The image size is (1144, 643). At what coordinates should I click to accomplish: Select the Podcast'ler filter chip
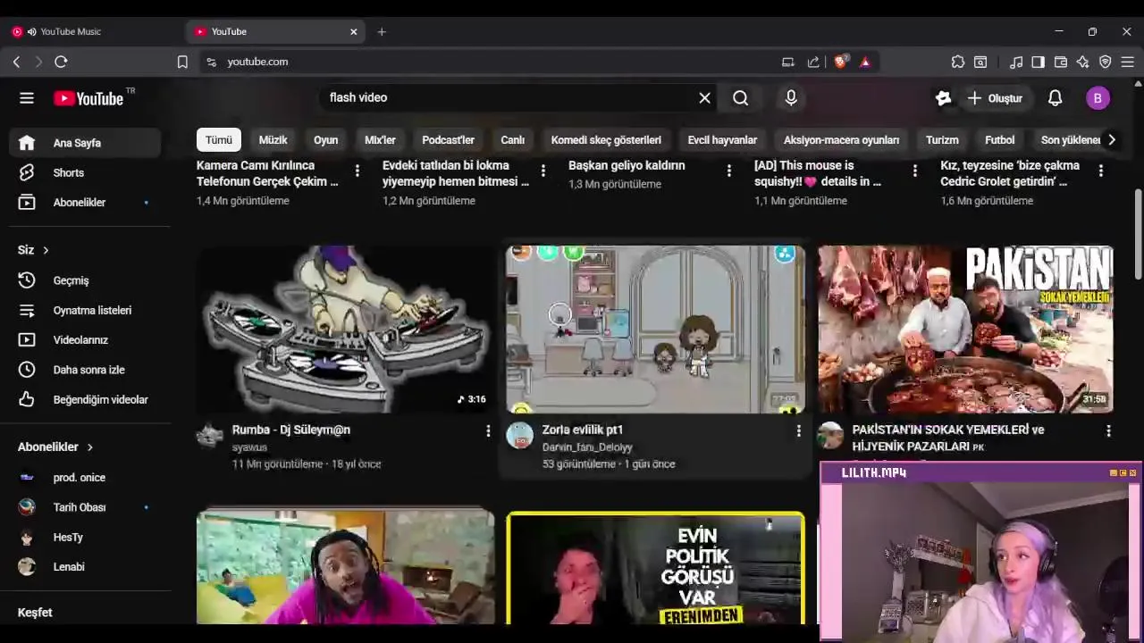click(x=448, y=139)
